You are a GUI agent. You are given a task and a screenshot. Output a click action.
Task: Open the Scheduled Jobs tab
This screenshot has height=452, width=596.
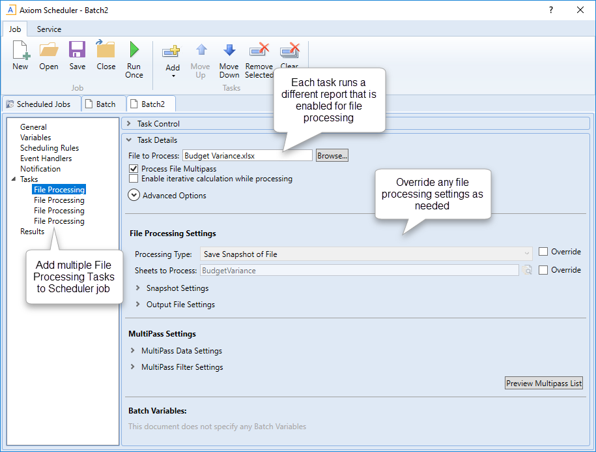pos(43,104)
